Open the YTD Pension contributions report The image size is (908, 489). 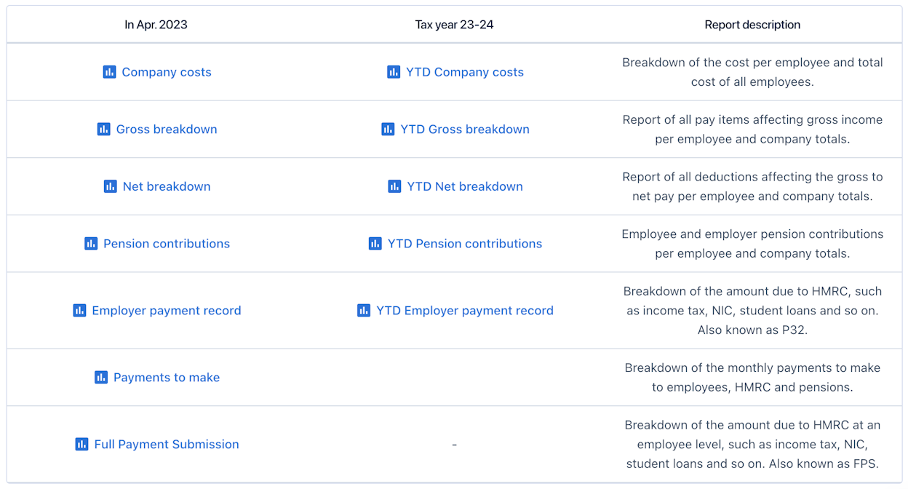pyautogui.click(x=465, y=243)
